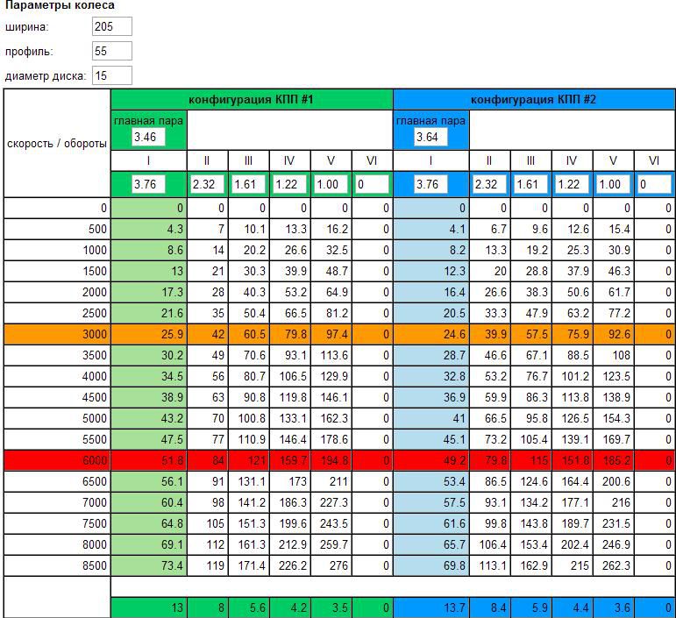Click gear I ratio 3.76 input in KPP #2
This screenshot has width=676, height=618.
(431, 184)
